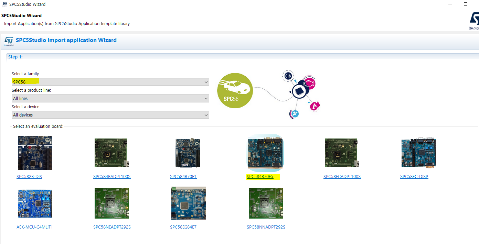Image resolution: width=479 pixels, height=244 pixels.
Task: Select the SPC584BADPT100S board image
Action: [111, 153]
